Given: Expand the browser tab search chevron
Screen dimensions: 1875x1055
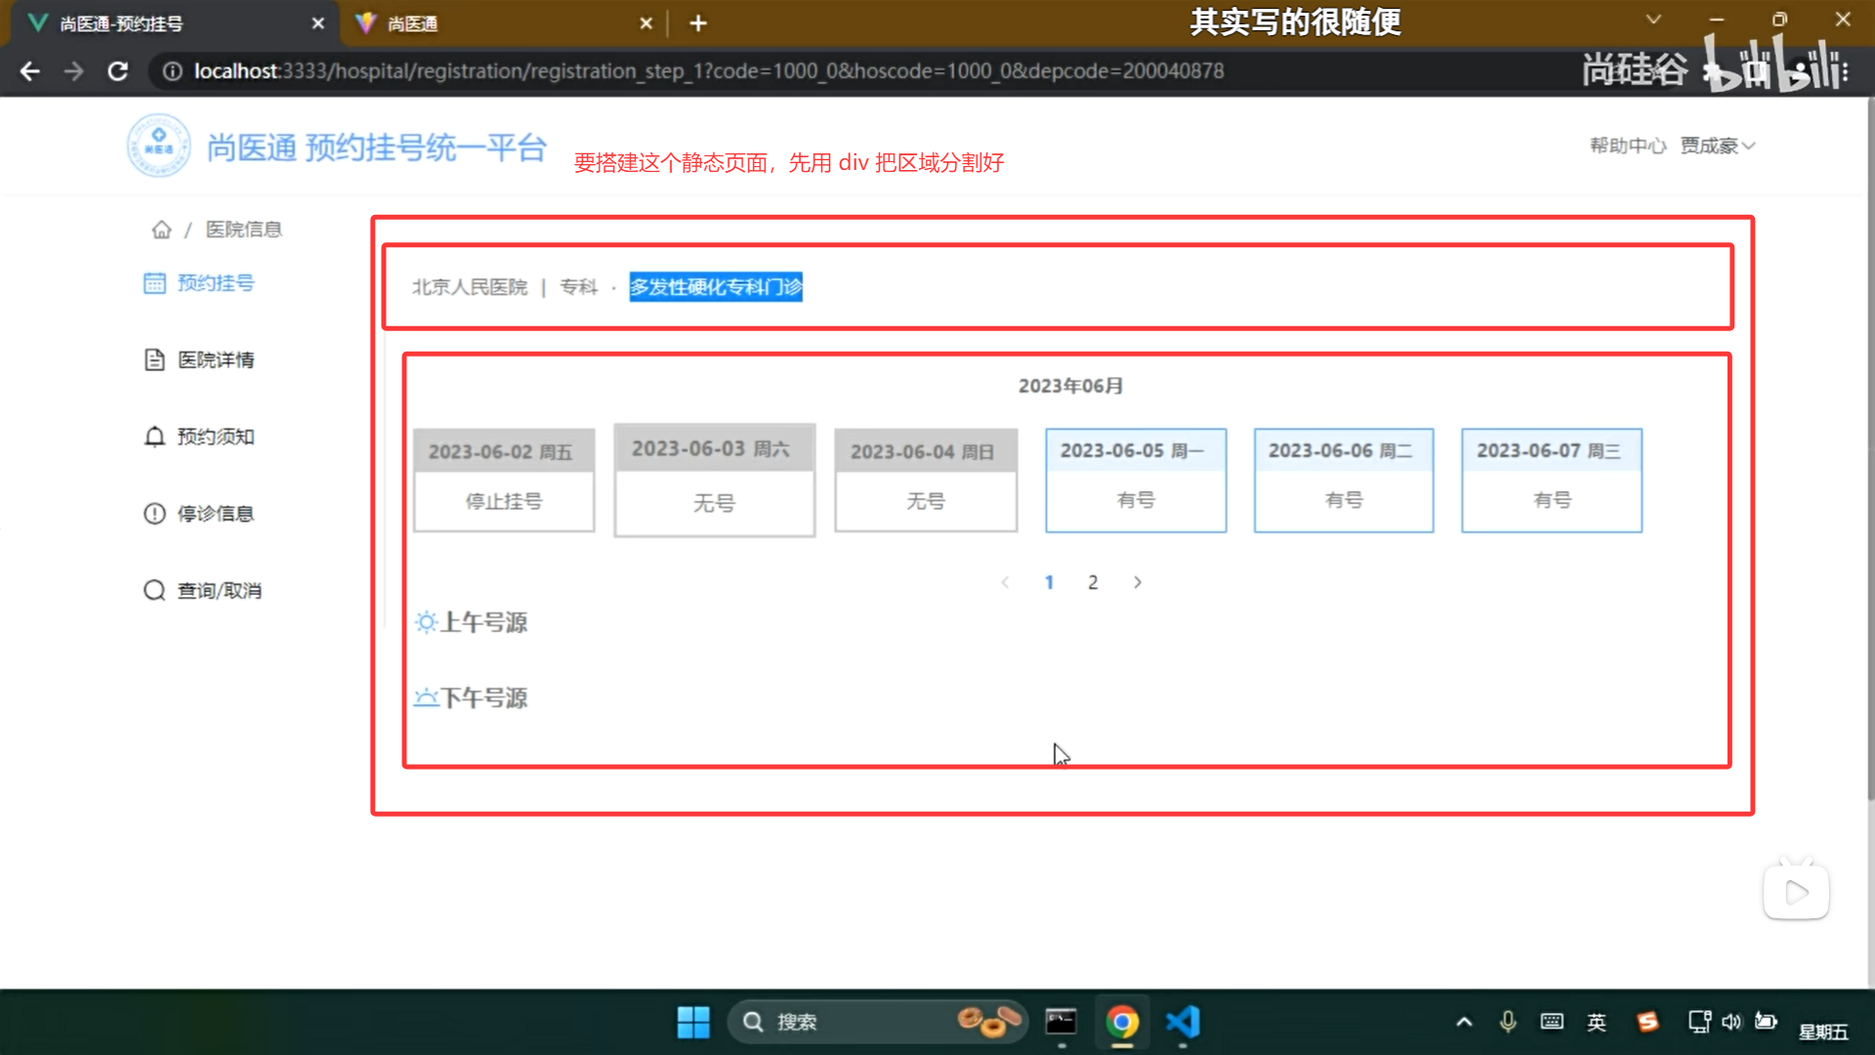Looking at the screenshot, I should [1652, 20].
